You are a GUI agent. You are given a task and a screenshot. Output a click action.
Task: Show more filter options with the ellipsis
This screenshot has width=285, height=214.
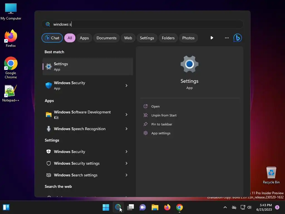point(227,38)
